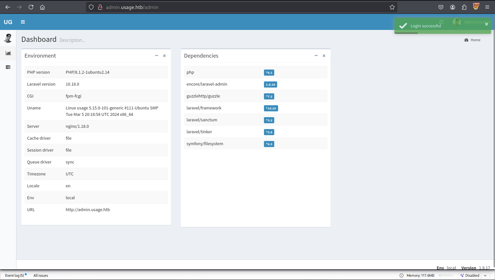The height and width of the screenshot is (280, 495).
Task: Open the dashboard bar chart sidebar icon
Action: point(8,53)
